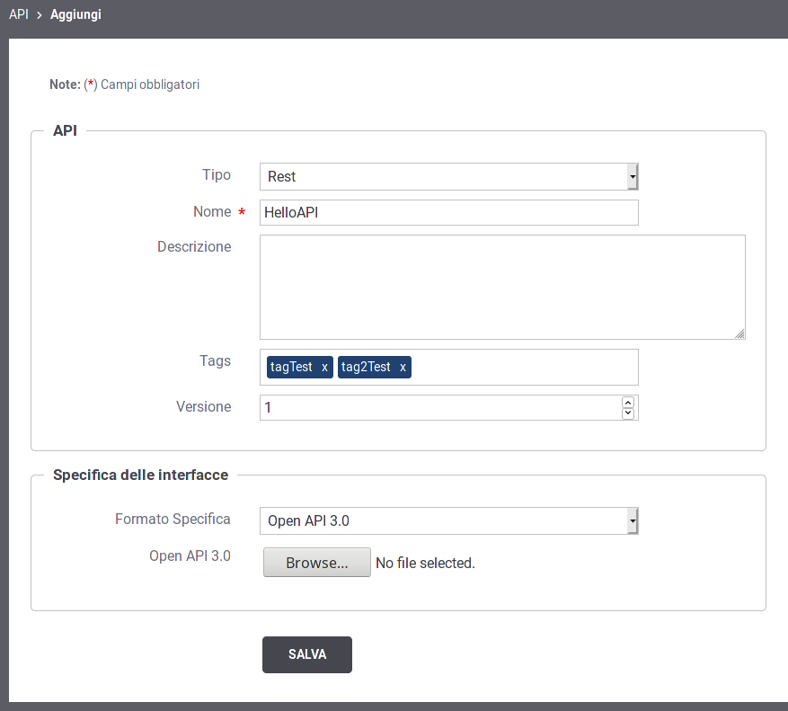Click the Browse... file button
The image size is (788, 711).
[317, 563]
